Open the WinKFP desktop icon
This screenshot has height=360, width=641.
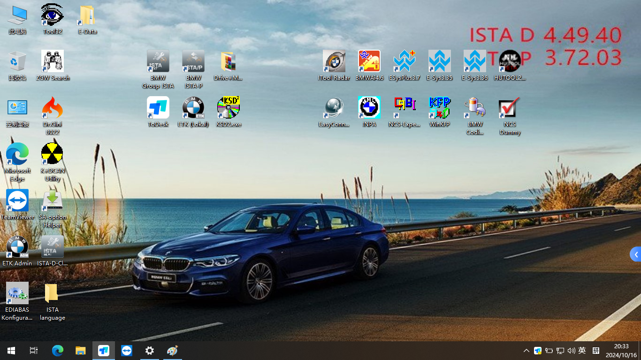coord(440,112)
